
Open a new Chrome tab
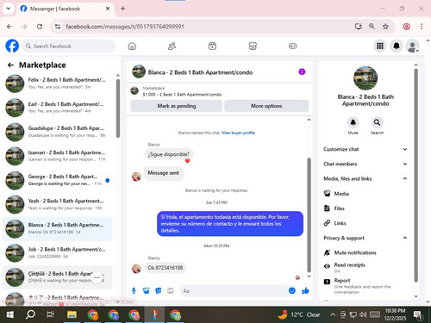(x=123, y=9)
